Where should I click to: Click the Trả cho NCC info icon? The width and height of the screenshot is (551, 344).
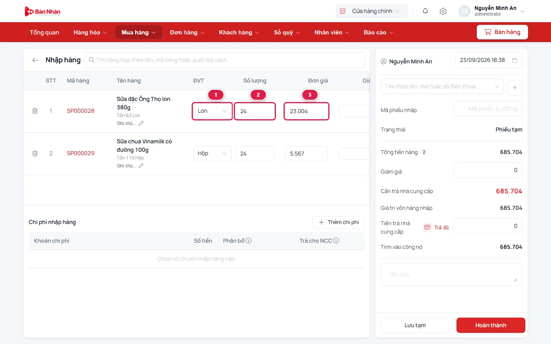pyautogui.click(x=336, y=240)
